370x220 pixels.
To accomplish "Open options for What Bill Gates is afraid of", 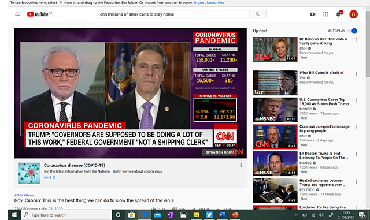I will pos(356,74).
